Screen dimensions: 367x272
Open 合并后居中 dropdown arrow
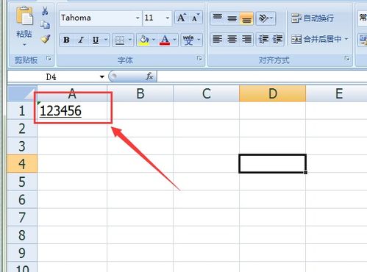pos(346,39)
